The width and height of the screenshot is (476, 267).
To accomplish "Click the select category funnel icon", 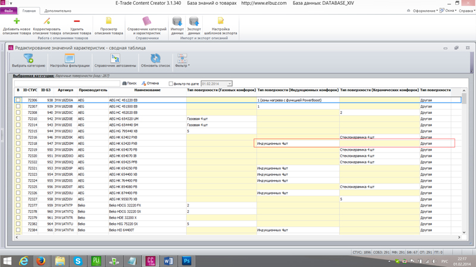I will pyautogui.click(x=29, y=58).
